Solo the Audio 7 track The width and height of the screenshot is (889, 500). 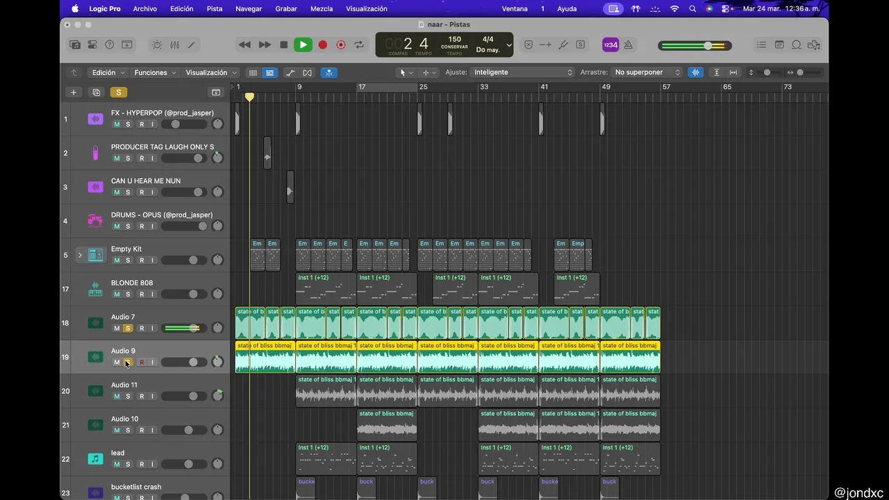click(128, 328)
